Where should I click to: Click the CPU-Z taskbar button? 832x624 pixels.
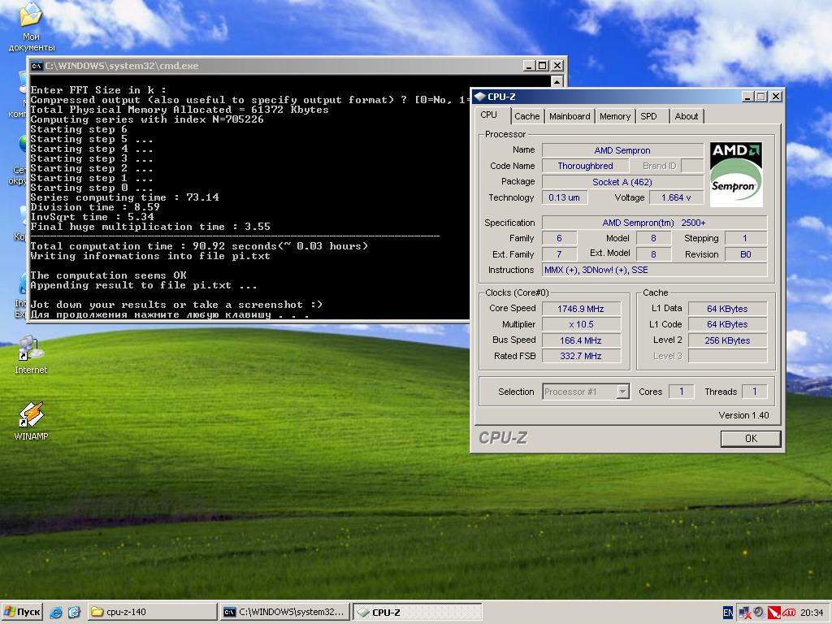point(417,612)
